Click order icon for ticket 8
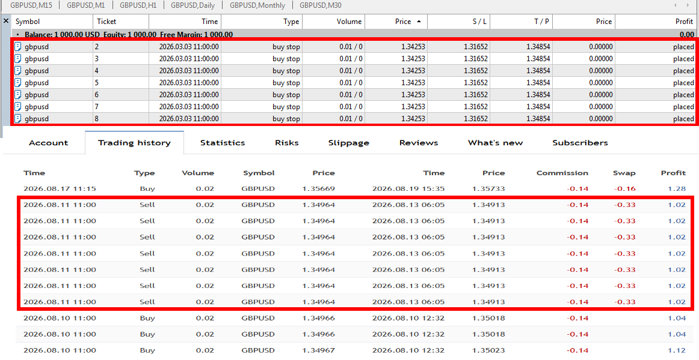 [18, 118]
